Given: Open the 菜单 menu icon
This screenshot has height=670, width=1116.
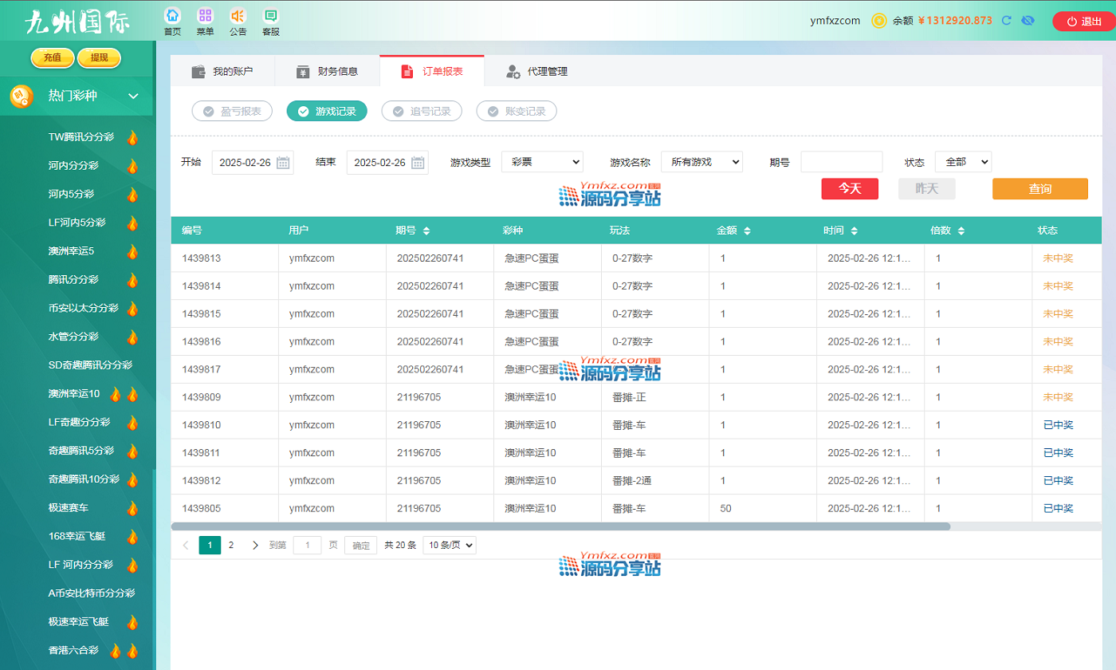Looking at the screenshot, I should 205,17.
